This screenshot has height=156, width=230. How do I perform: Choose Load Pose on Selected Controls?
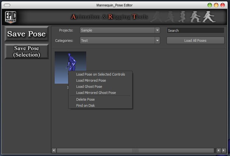[100, 74]
